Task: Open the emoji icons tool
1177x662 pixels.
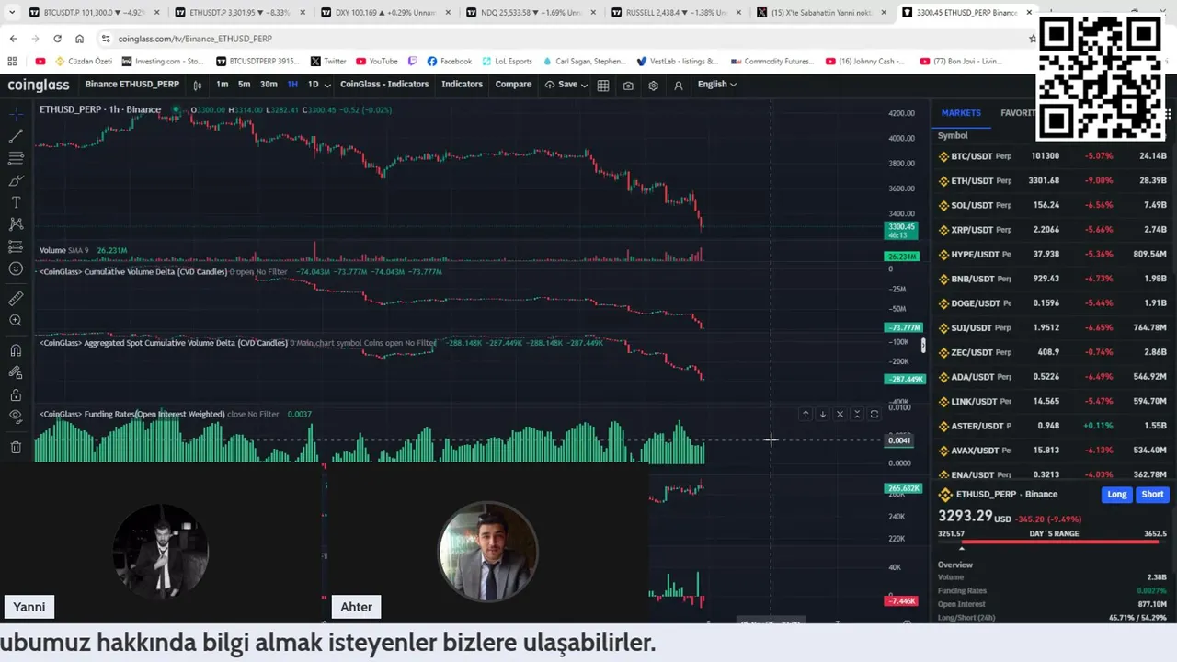Action: [16, 268]
